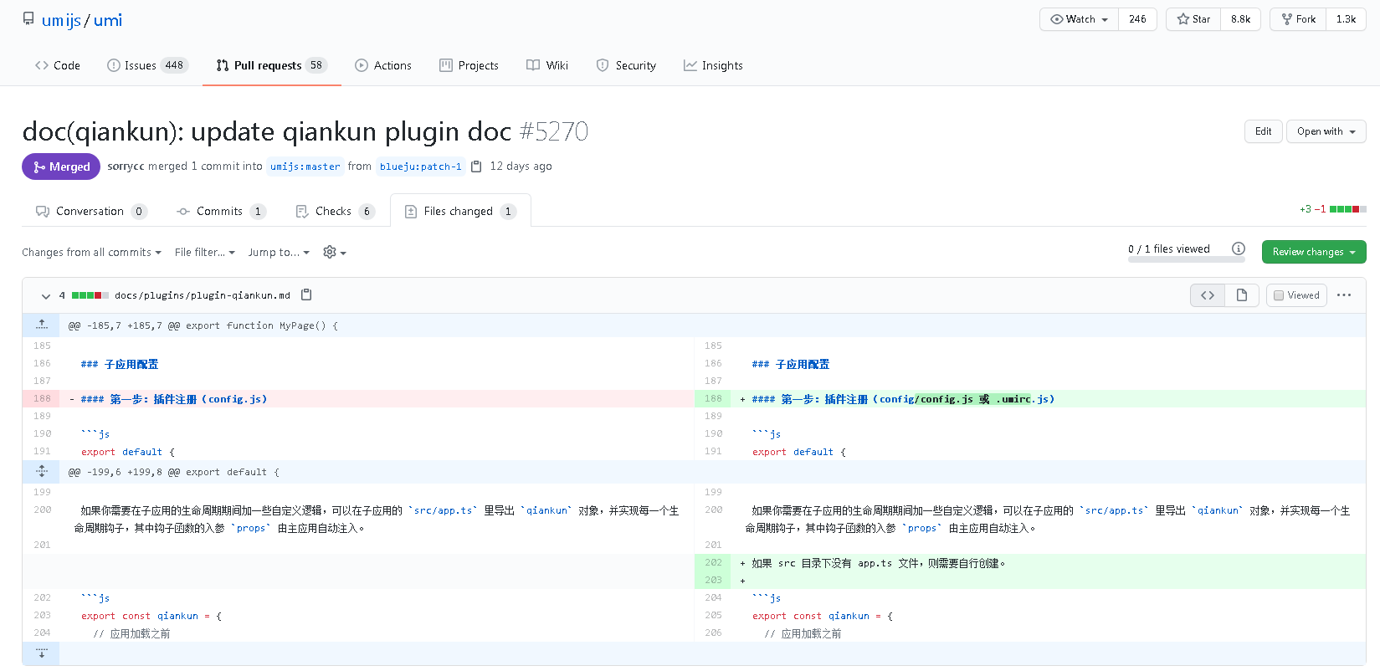Copy file path plugin-qiankun.md icon

pos(306,295)
